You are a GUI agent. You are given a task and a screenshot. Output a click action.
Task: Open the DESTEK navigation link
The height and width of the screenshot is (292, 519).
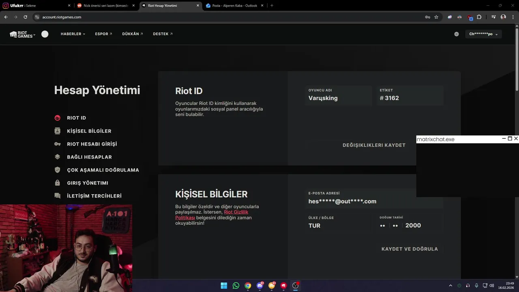pos(163,34)
